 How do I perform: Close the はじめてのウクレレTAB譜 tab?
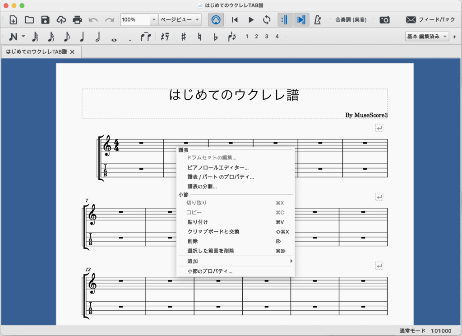[72, 52]
